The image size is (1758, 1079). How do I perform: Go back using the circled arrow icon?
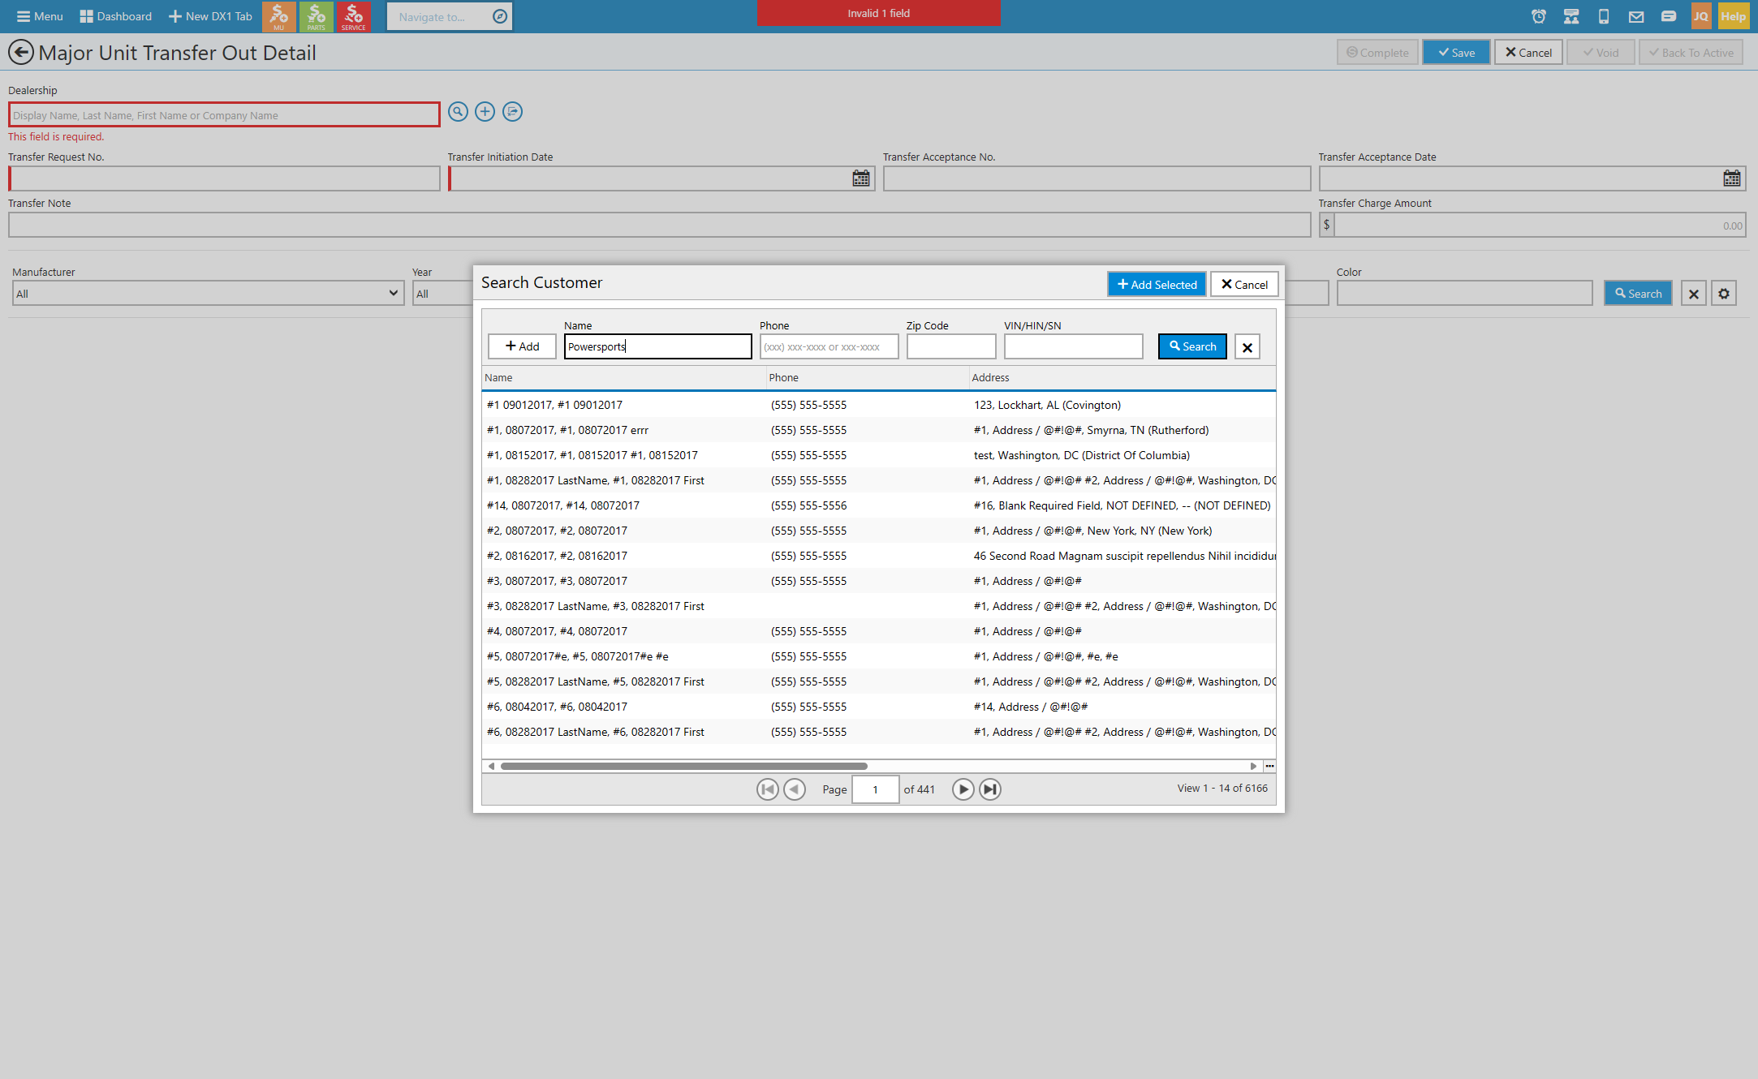(20, 53)
